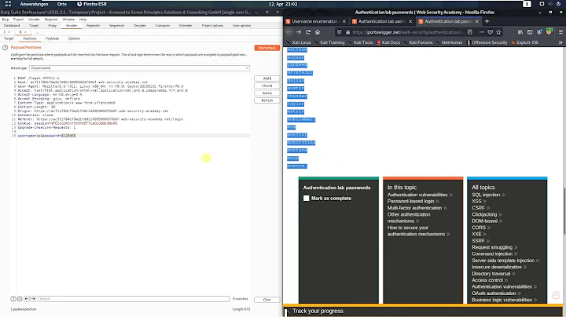Image resolution: width=566 pixels, height=317 pixels.
Task: Toggle Firefox sidebar view
Action: (530, 32)
